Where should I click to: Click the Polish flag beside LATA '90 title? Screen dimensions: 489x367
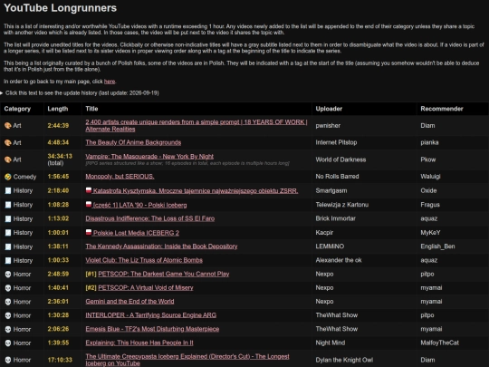tap(89, 205)
